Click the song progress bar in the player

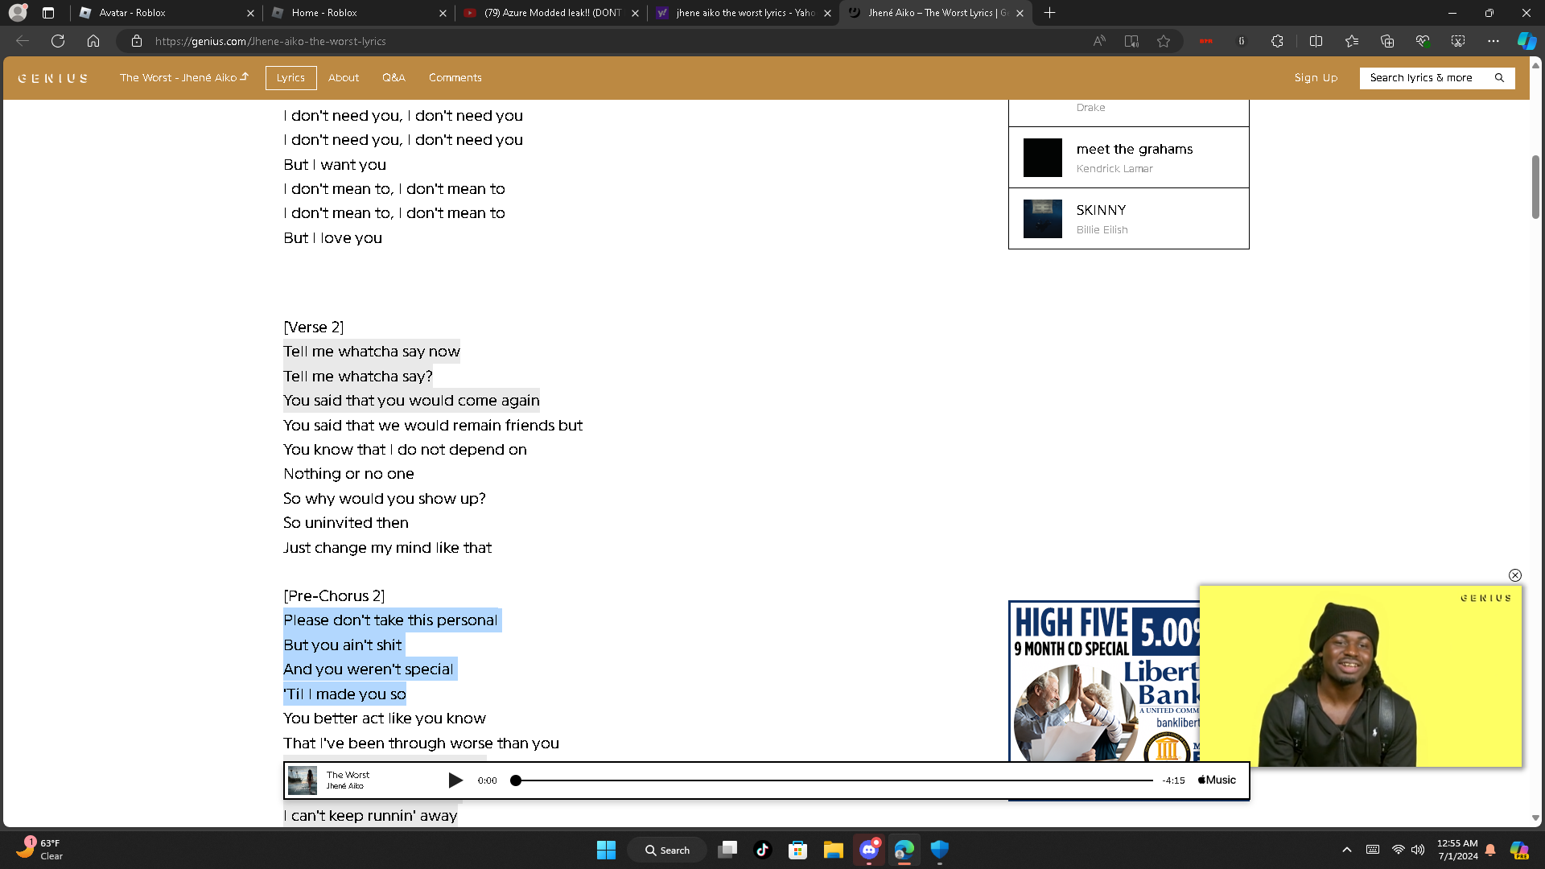click(834, 780)
